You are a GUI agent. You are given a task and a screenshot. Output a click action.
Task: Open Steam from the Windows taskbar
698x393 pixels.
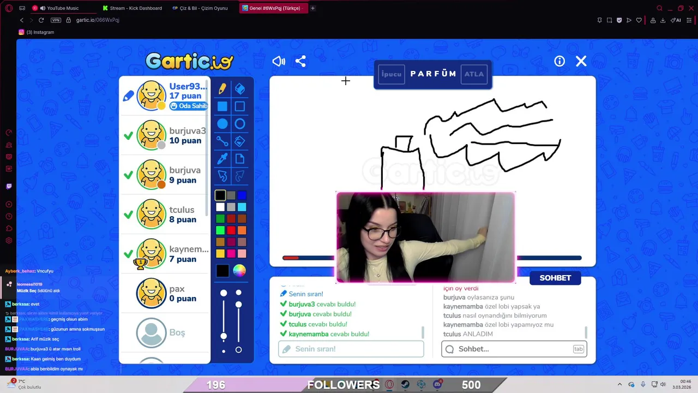[405, 384]
